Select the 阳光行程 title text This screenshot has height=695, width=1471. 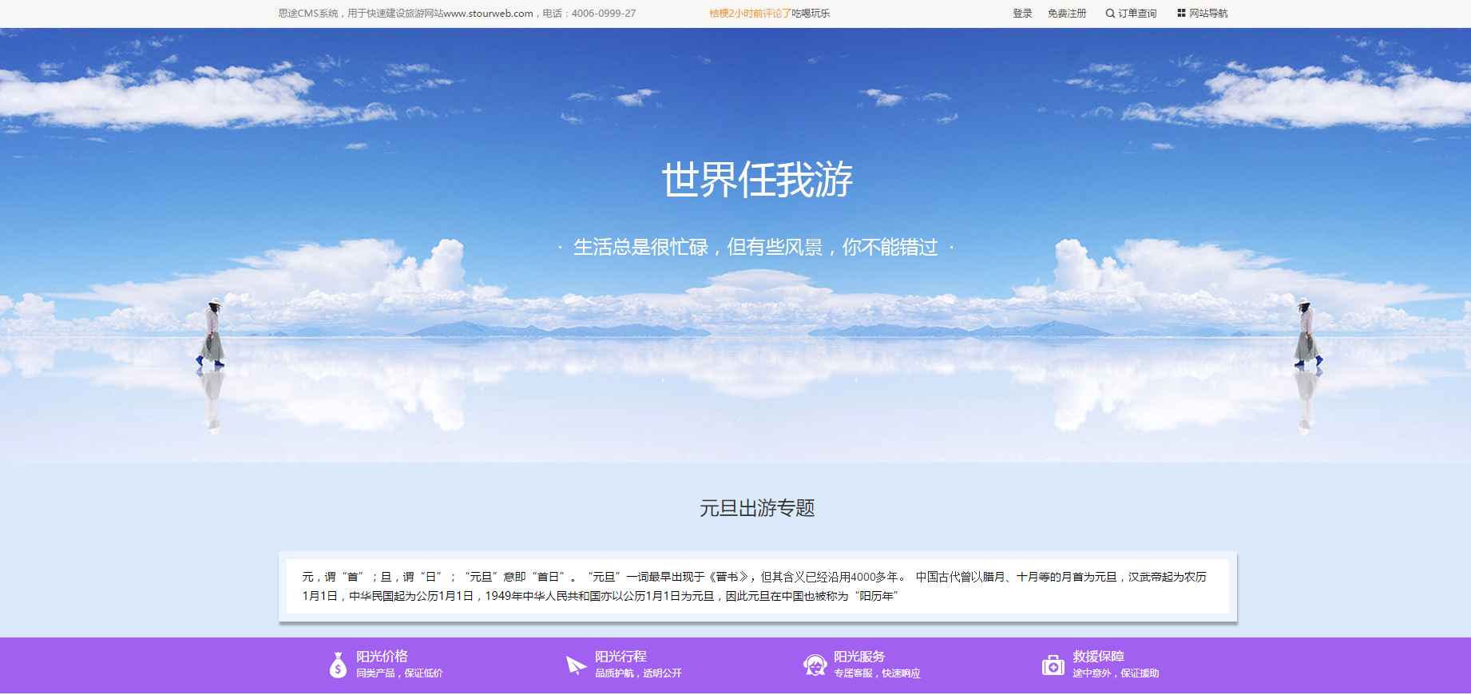click(x=621, y=656)
